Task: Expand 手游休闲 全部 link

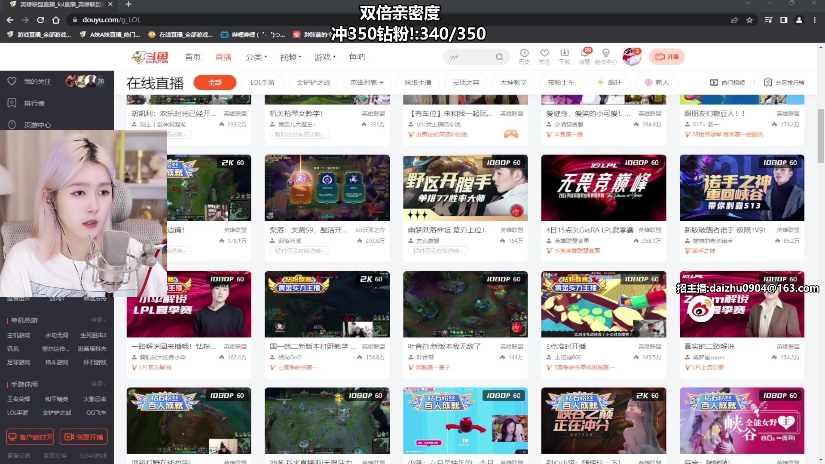Action: [x=98, y=384]
